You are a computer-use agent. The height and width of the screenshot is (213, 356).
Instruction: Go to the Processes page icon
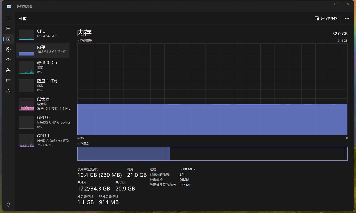8,28
